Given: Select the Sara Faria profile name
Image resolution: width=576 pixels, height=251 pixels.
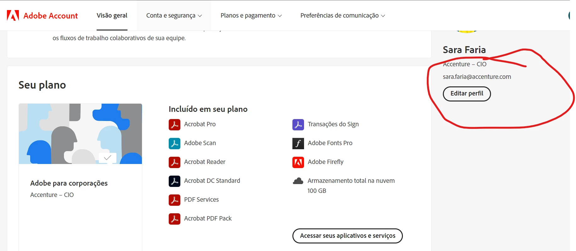Looking at the screenshot, I should point(464,50).
